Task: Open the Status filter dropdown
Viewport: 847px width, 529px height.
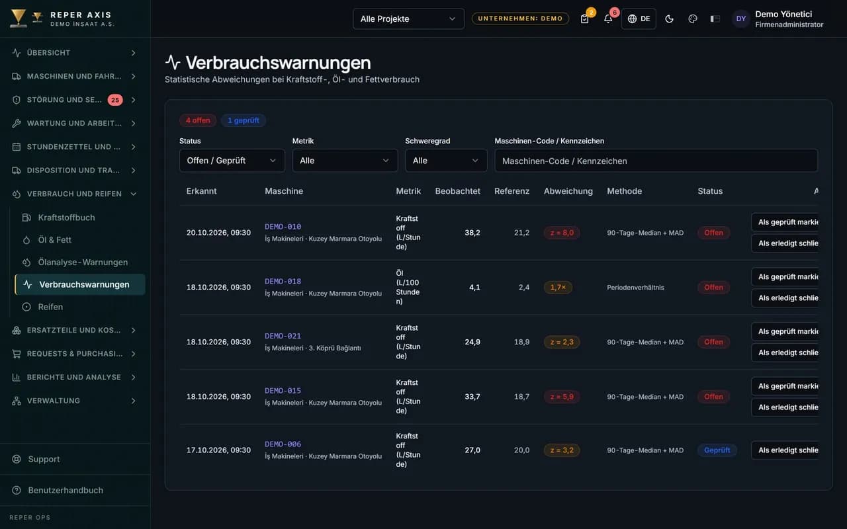Action: point(232,161)
